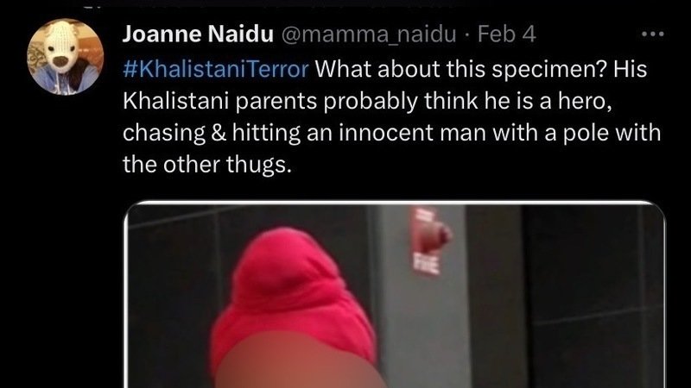Image resolution: width=691 pixels, height=388 pixels.
Task: Click the tweet text body
Action: [392, 116]
